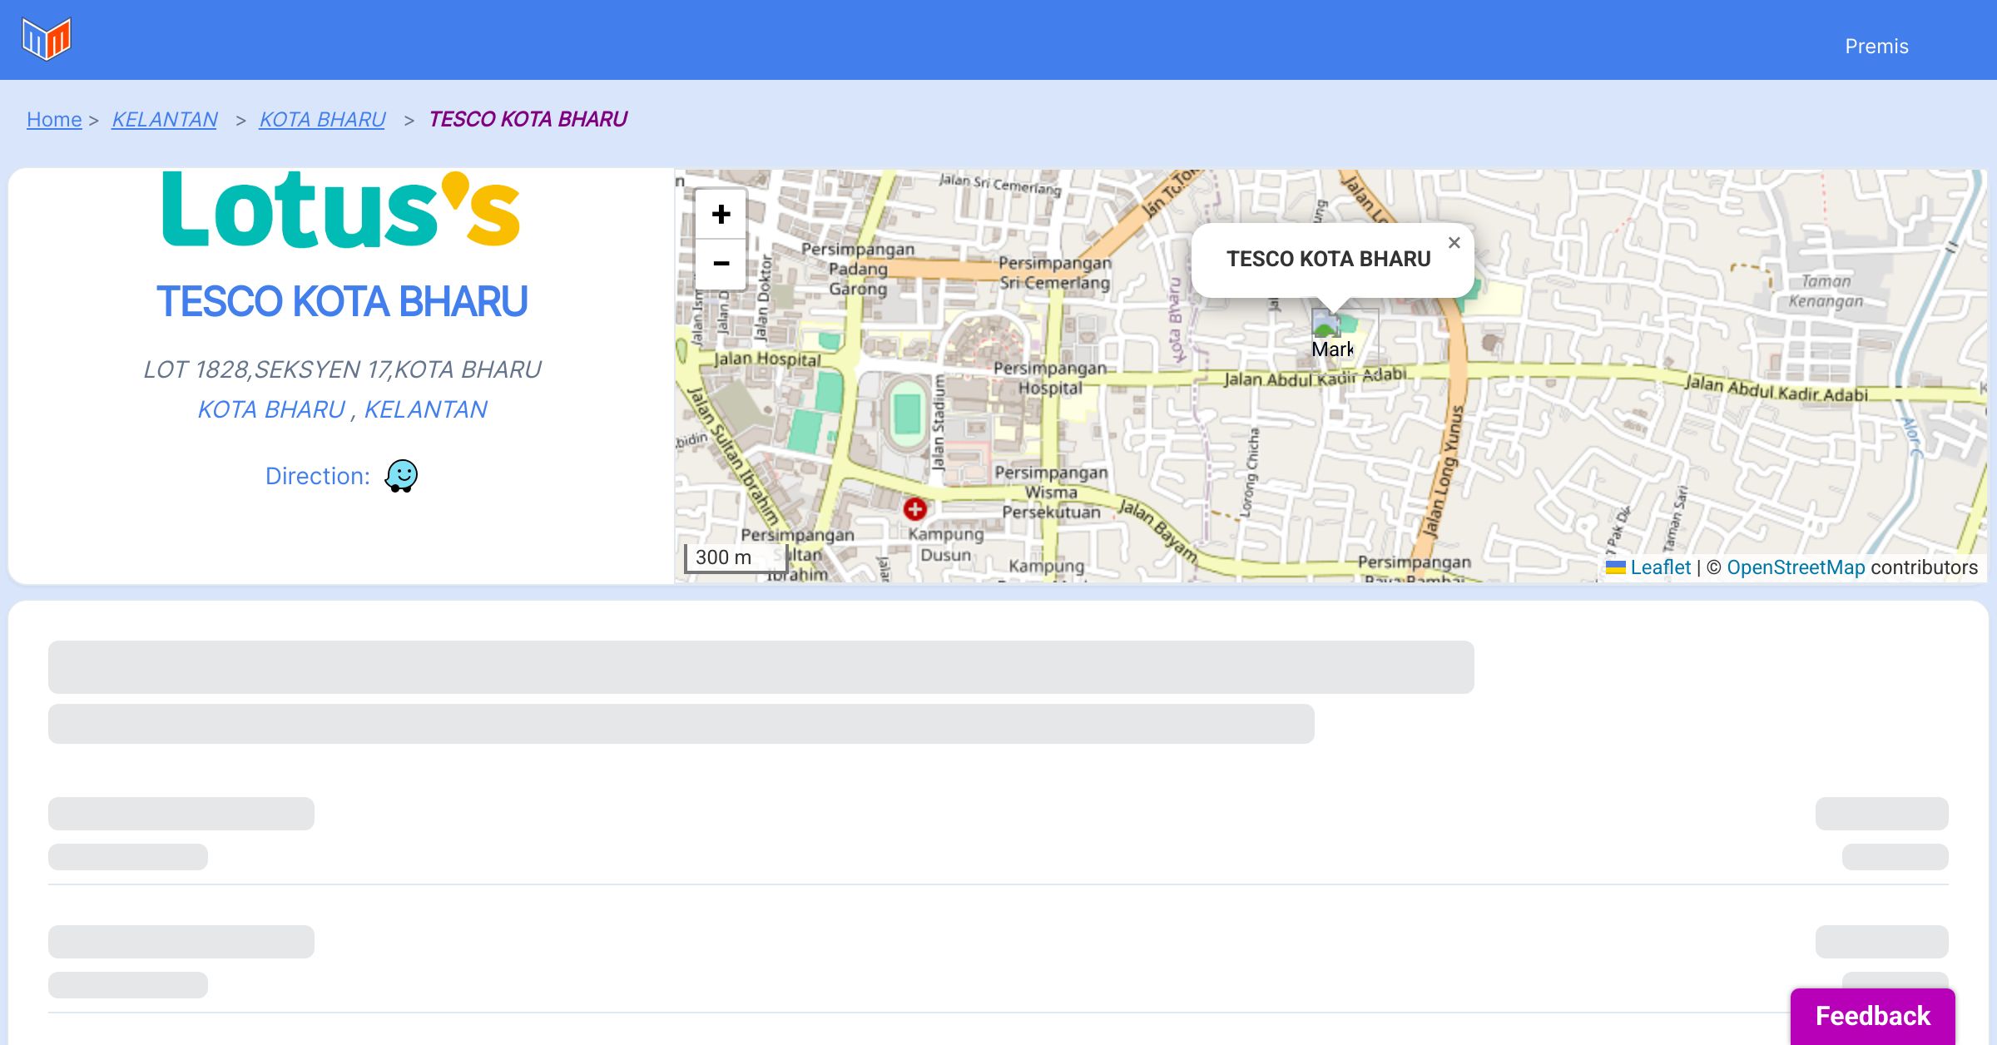Click the Lotus's brand logo
Screen dimensions: 1997x1045
point(341,210)
